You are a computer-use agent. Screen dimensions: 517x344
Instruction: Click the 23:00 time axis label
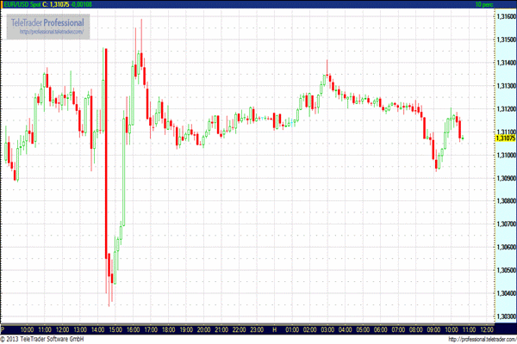click(257, 329)
